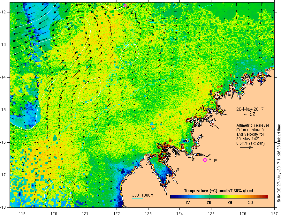Click the '0.5m/s (1kt 24h)' text
281x217 pixels.
tap(250, 143)
